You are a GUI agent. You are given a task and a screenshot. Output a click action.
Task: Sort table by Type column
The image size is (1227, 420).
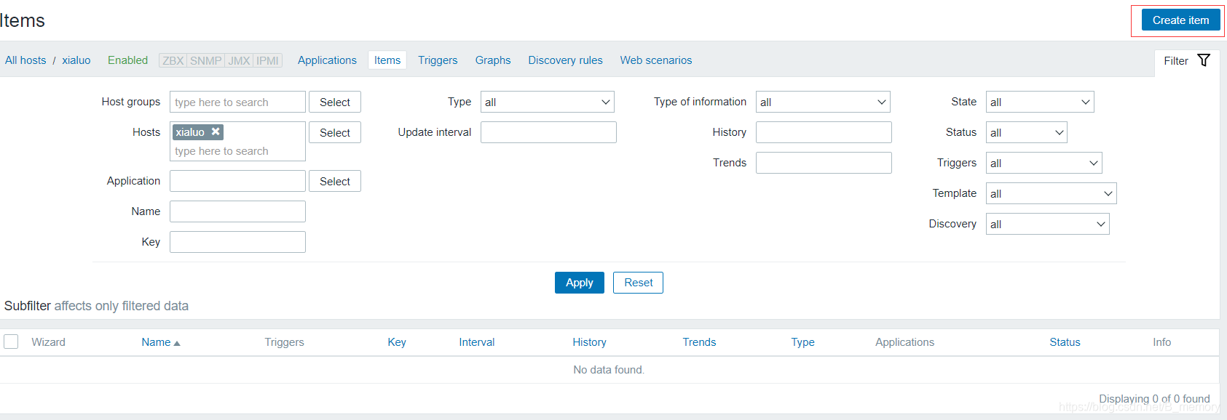pos(802,342)
